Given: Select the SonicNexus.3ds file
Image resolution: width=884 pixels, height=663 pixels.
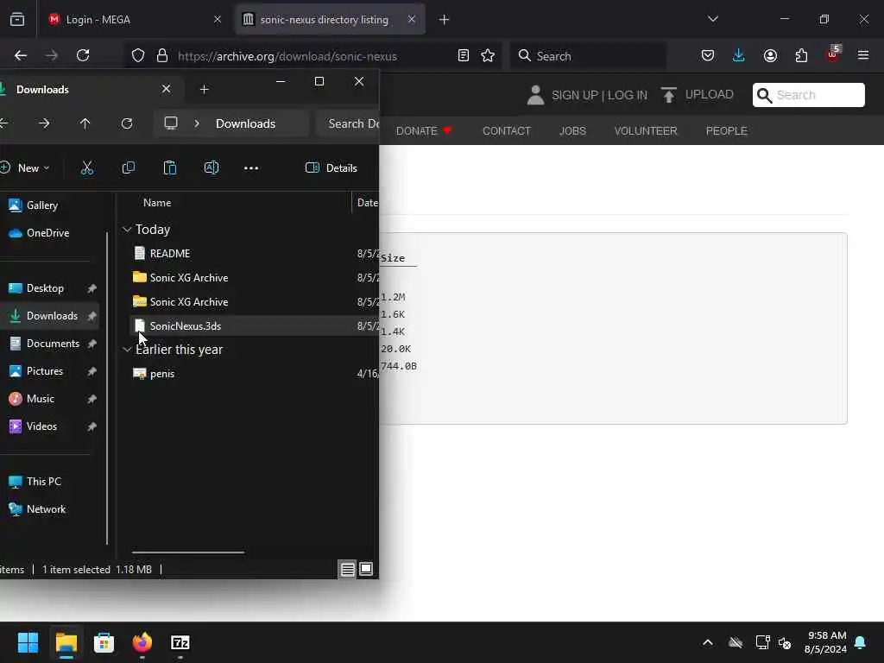Looking at the screenshot, I should (185, 326).
